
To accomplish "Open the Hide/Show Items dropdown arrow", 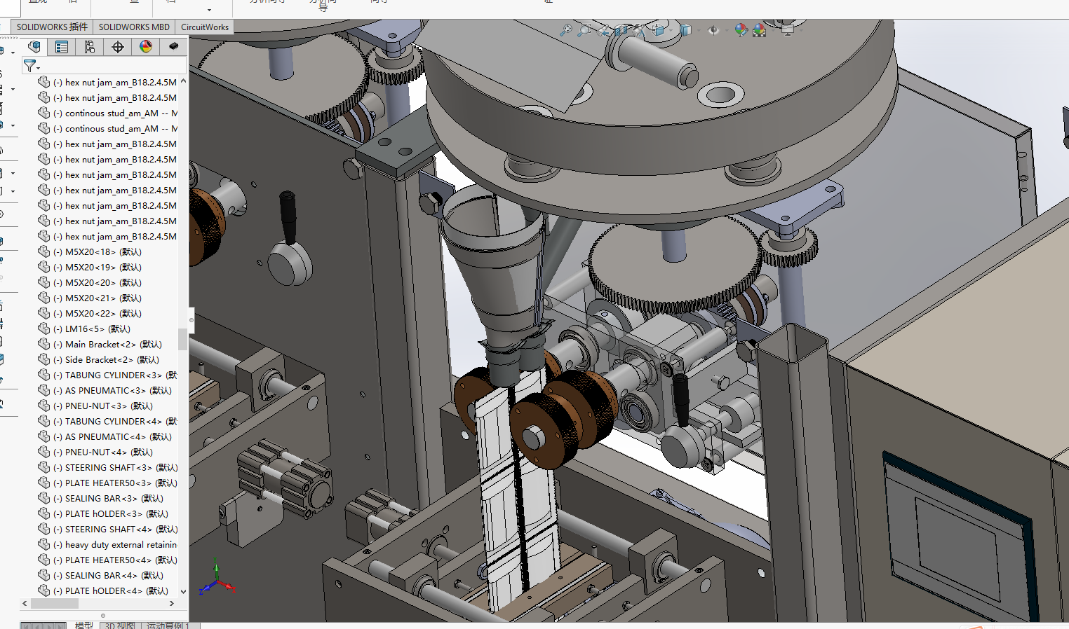I will pos(727,30).
